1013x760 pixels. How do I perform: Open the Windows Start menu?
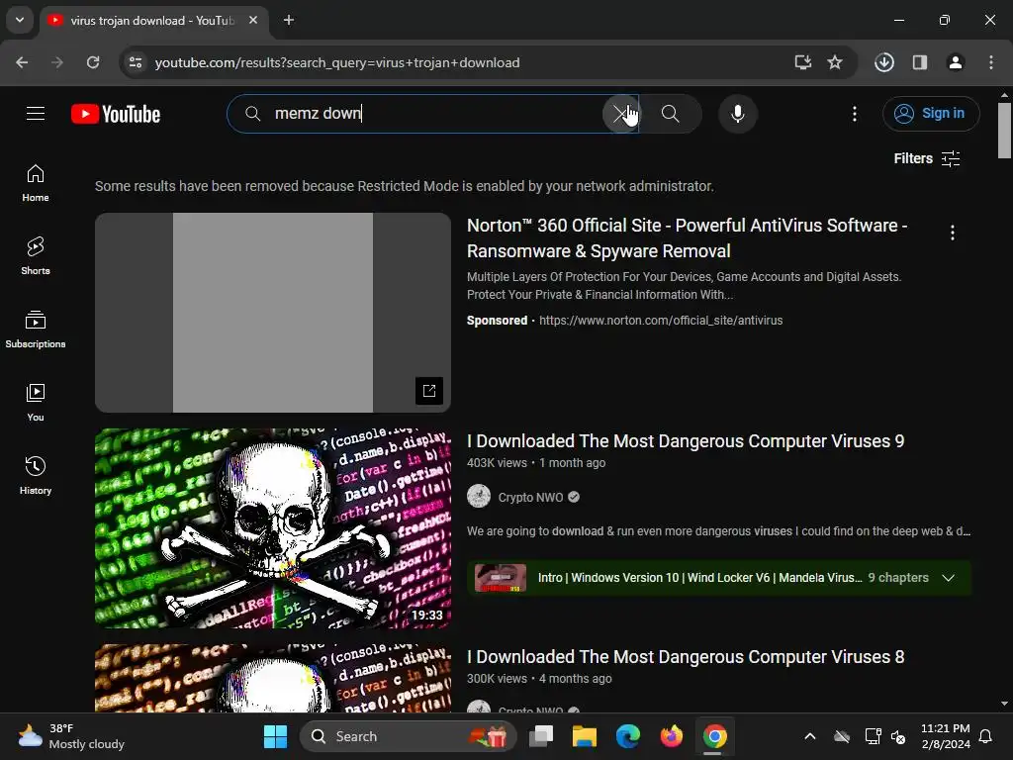(x=276, y=736)
